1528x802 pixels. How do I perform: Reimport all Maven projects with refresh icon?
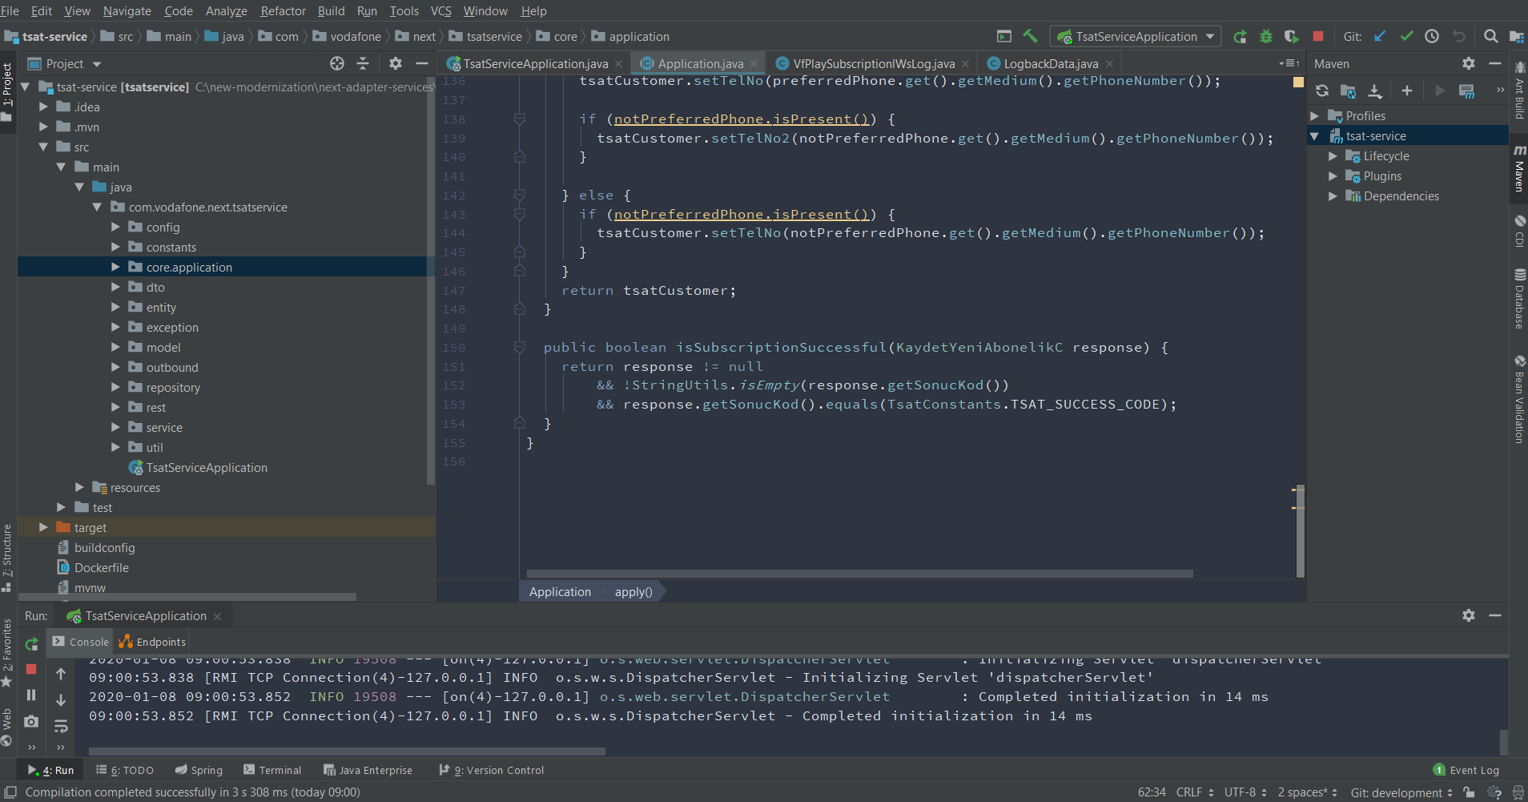[1322, 91]
